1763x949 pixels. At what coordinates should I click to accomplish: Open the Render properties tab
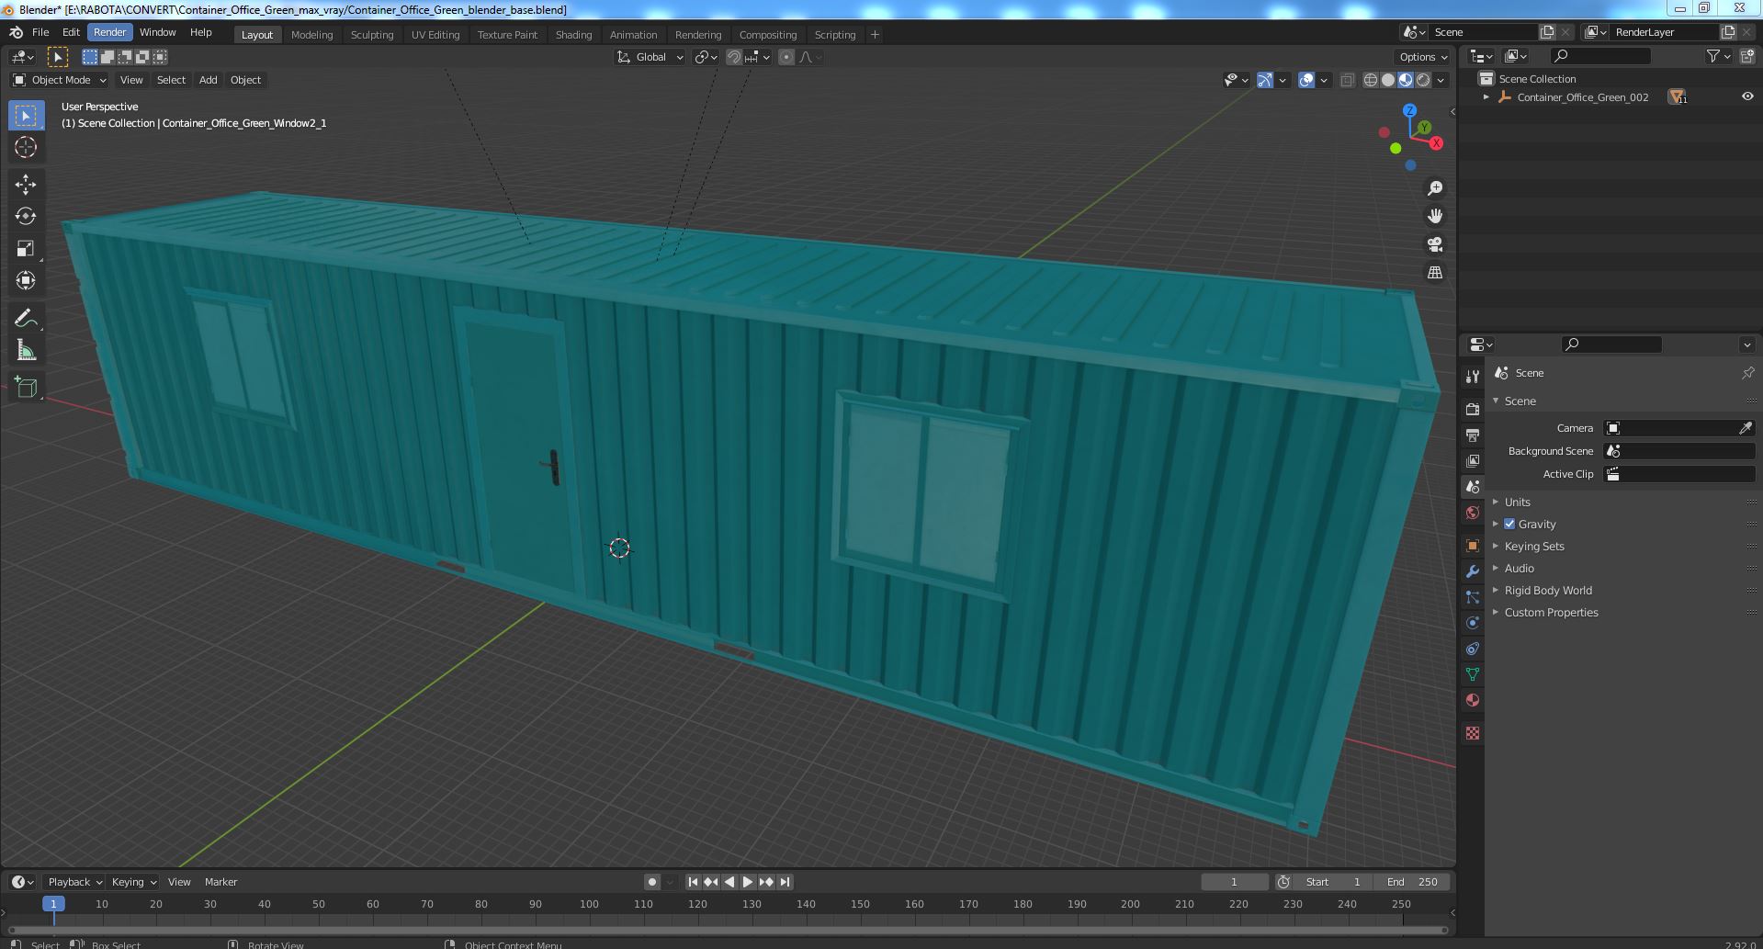[x=1473, y=409]
